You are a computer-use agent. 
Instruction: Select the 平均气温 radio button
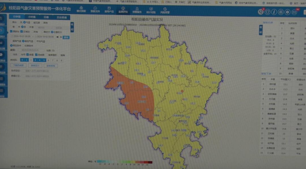click(35, 41)
